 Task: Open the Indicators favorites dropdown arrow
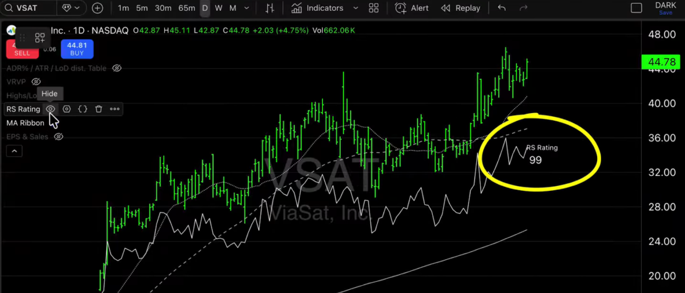pyautogui.click(x=355, y=8)
